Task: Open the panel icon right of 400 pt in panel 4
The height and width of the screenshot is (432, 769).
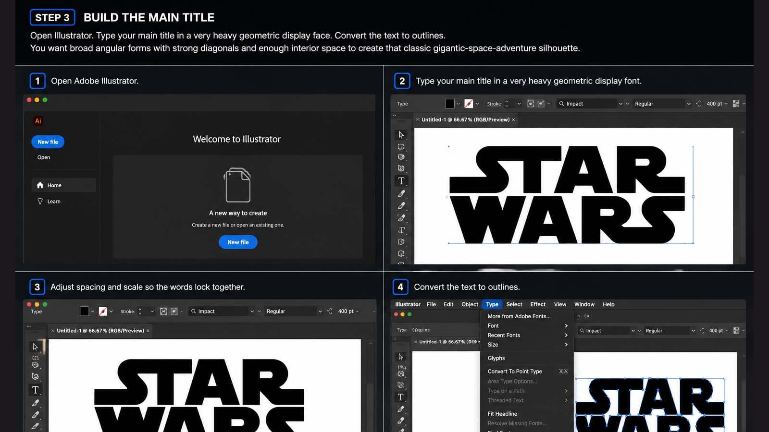Action: (736, 331)
